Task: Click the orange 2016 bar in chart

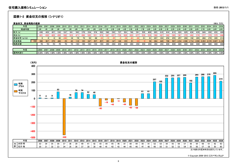Action: pos(100,102)
